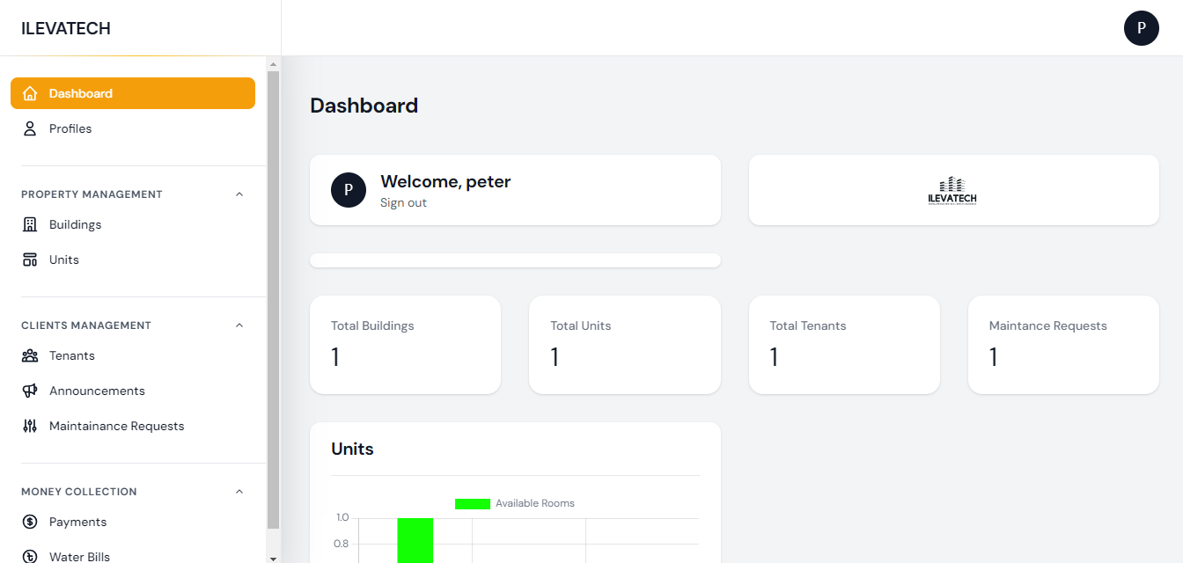
Task: Open the Dashboard menu item
Action: (x=133, y=93)
